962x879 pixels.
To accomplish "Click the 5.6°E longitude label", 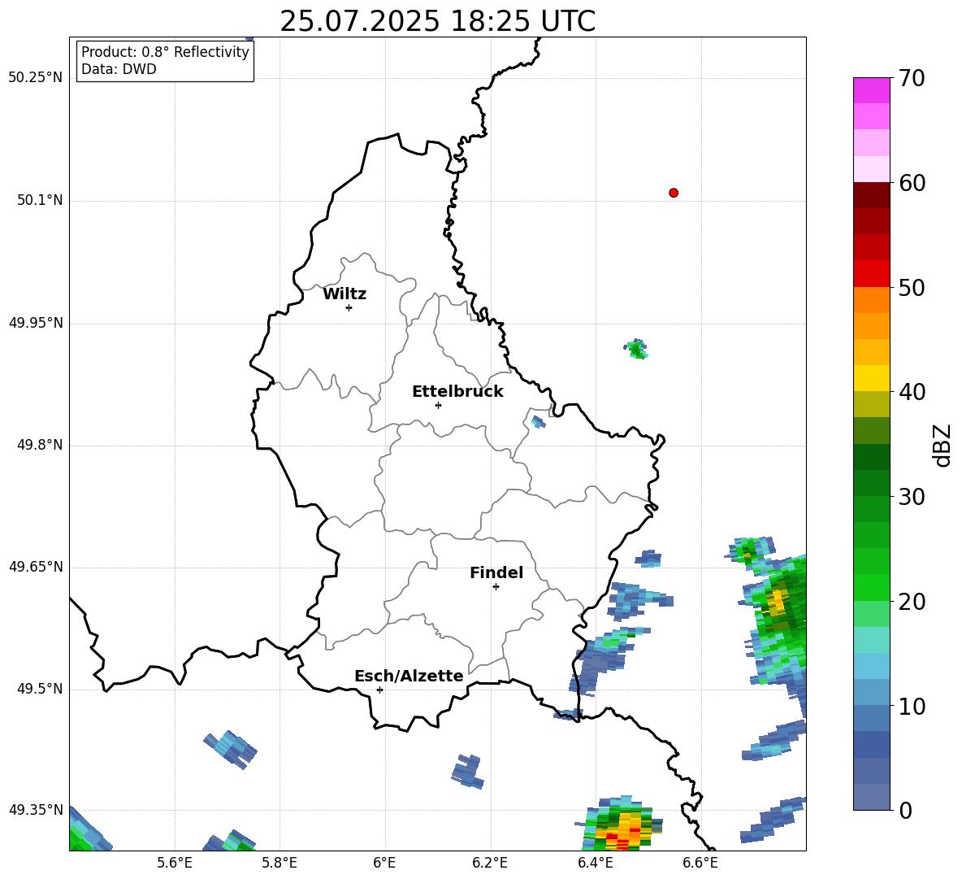I will [175, 863].
